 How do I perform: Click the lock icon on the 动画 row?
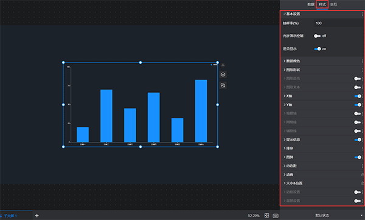point(363,175)
